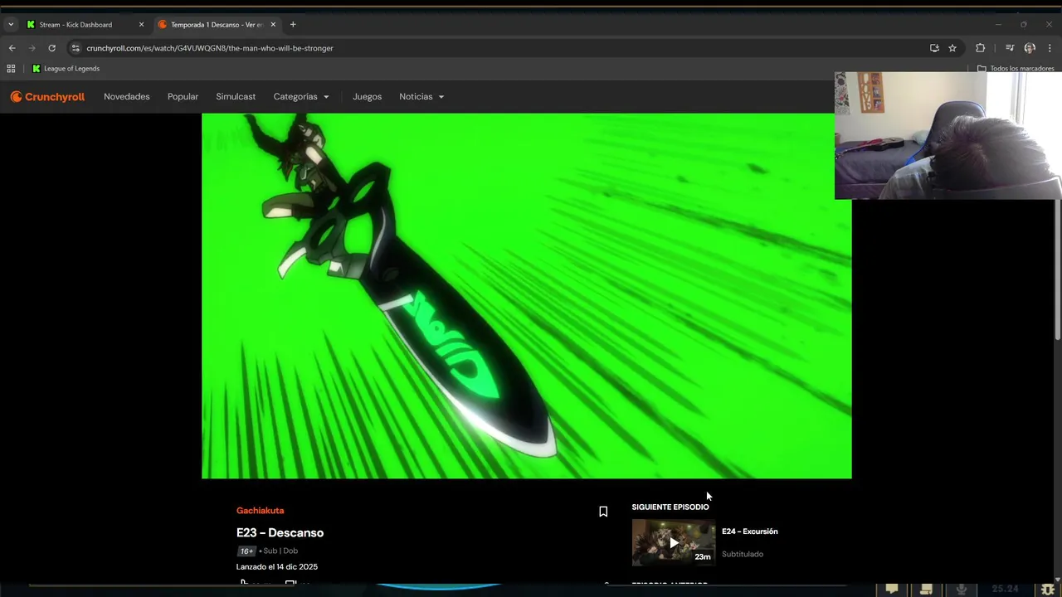Open the tab search dropdown arrow
Screen dimensions: 1062x597
(11, 25)
